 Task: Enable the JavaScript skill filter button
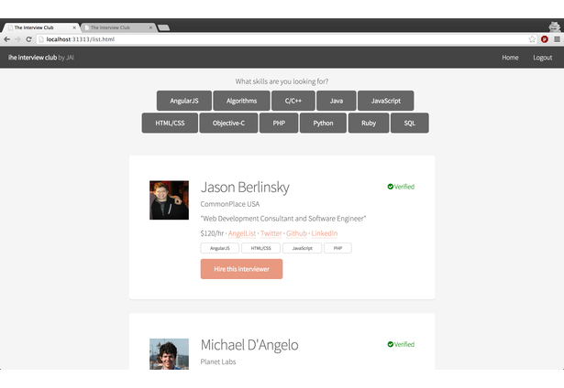pos(385,101)
